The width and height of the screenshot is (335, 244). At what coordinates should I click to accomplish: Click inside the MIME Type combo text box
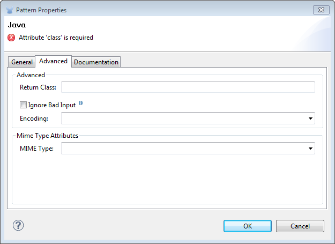[183, 149]
